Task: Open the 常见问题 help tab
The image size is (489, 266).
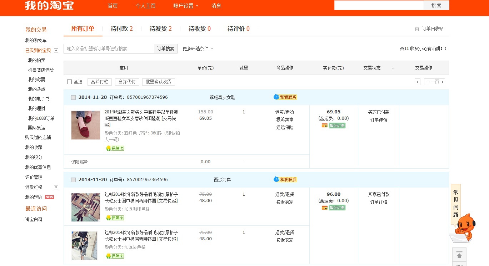Action: tap(456, 204)
